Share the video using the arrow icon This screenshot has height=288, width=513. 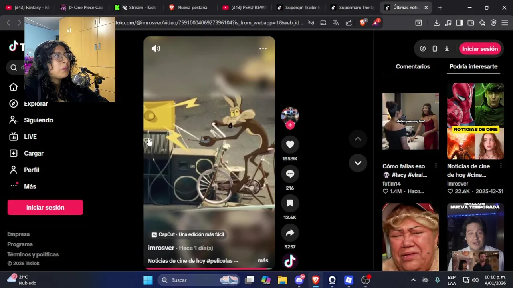(x=290, y=233)
